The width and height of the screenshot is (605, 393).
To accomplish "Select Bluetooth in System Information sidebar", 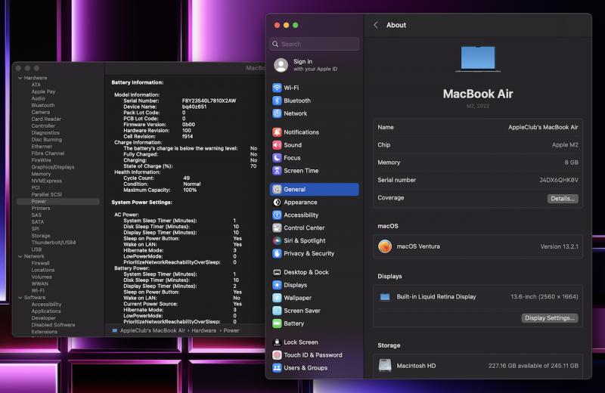I will (43, 105).
